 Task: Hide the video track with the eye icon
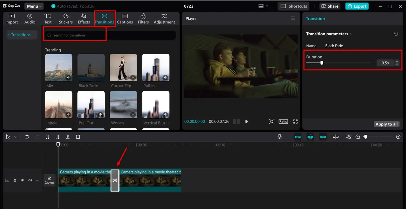coord(22,180)
